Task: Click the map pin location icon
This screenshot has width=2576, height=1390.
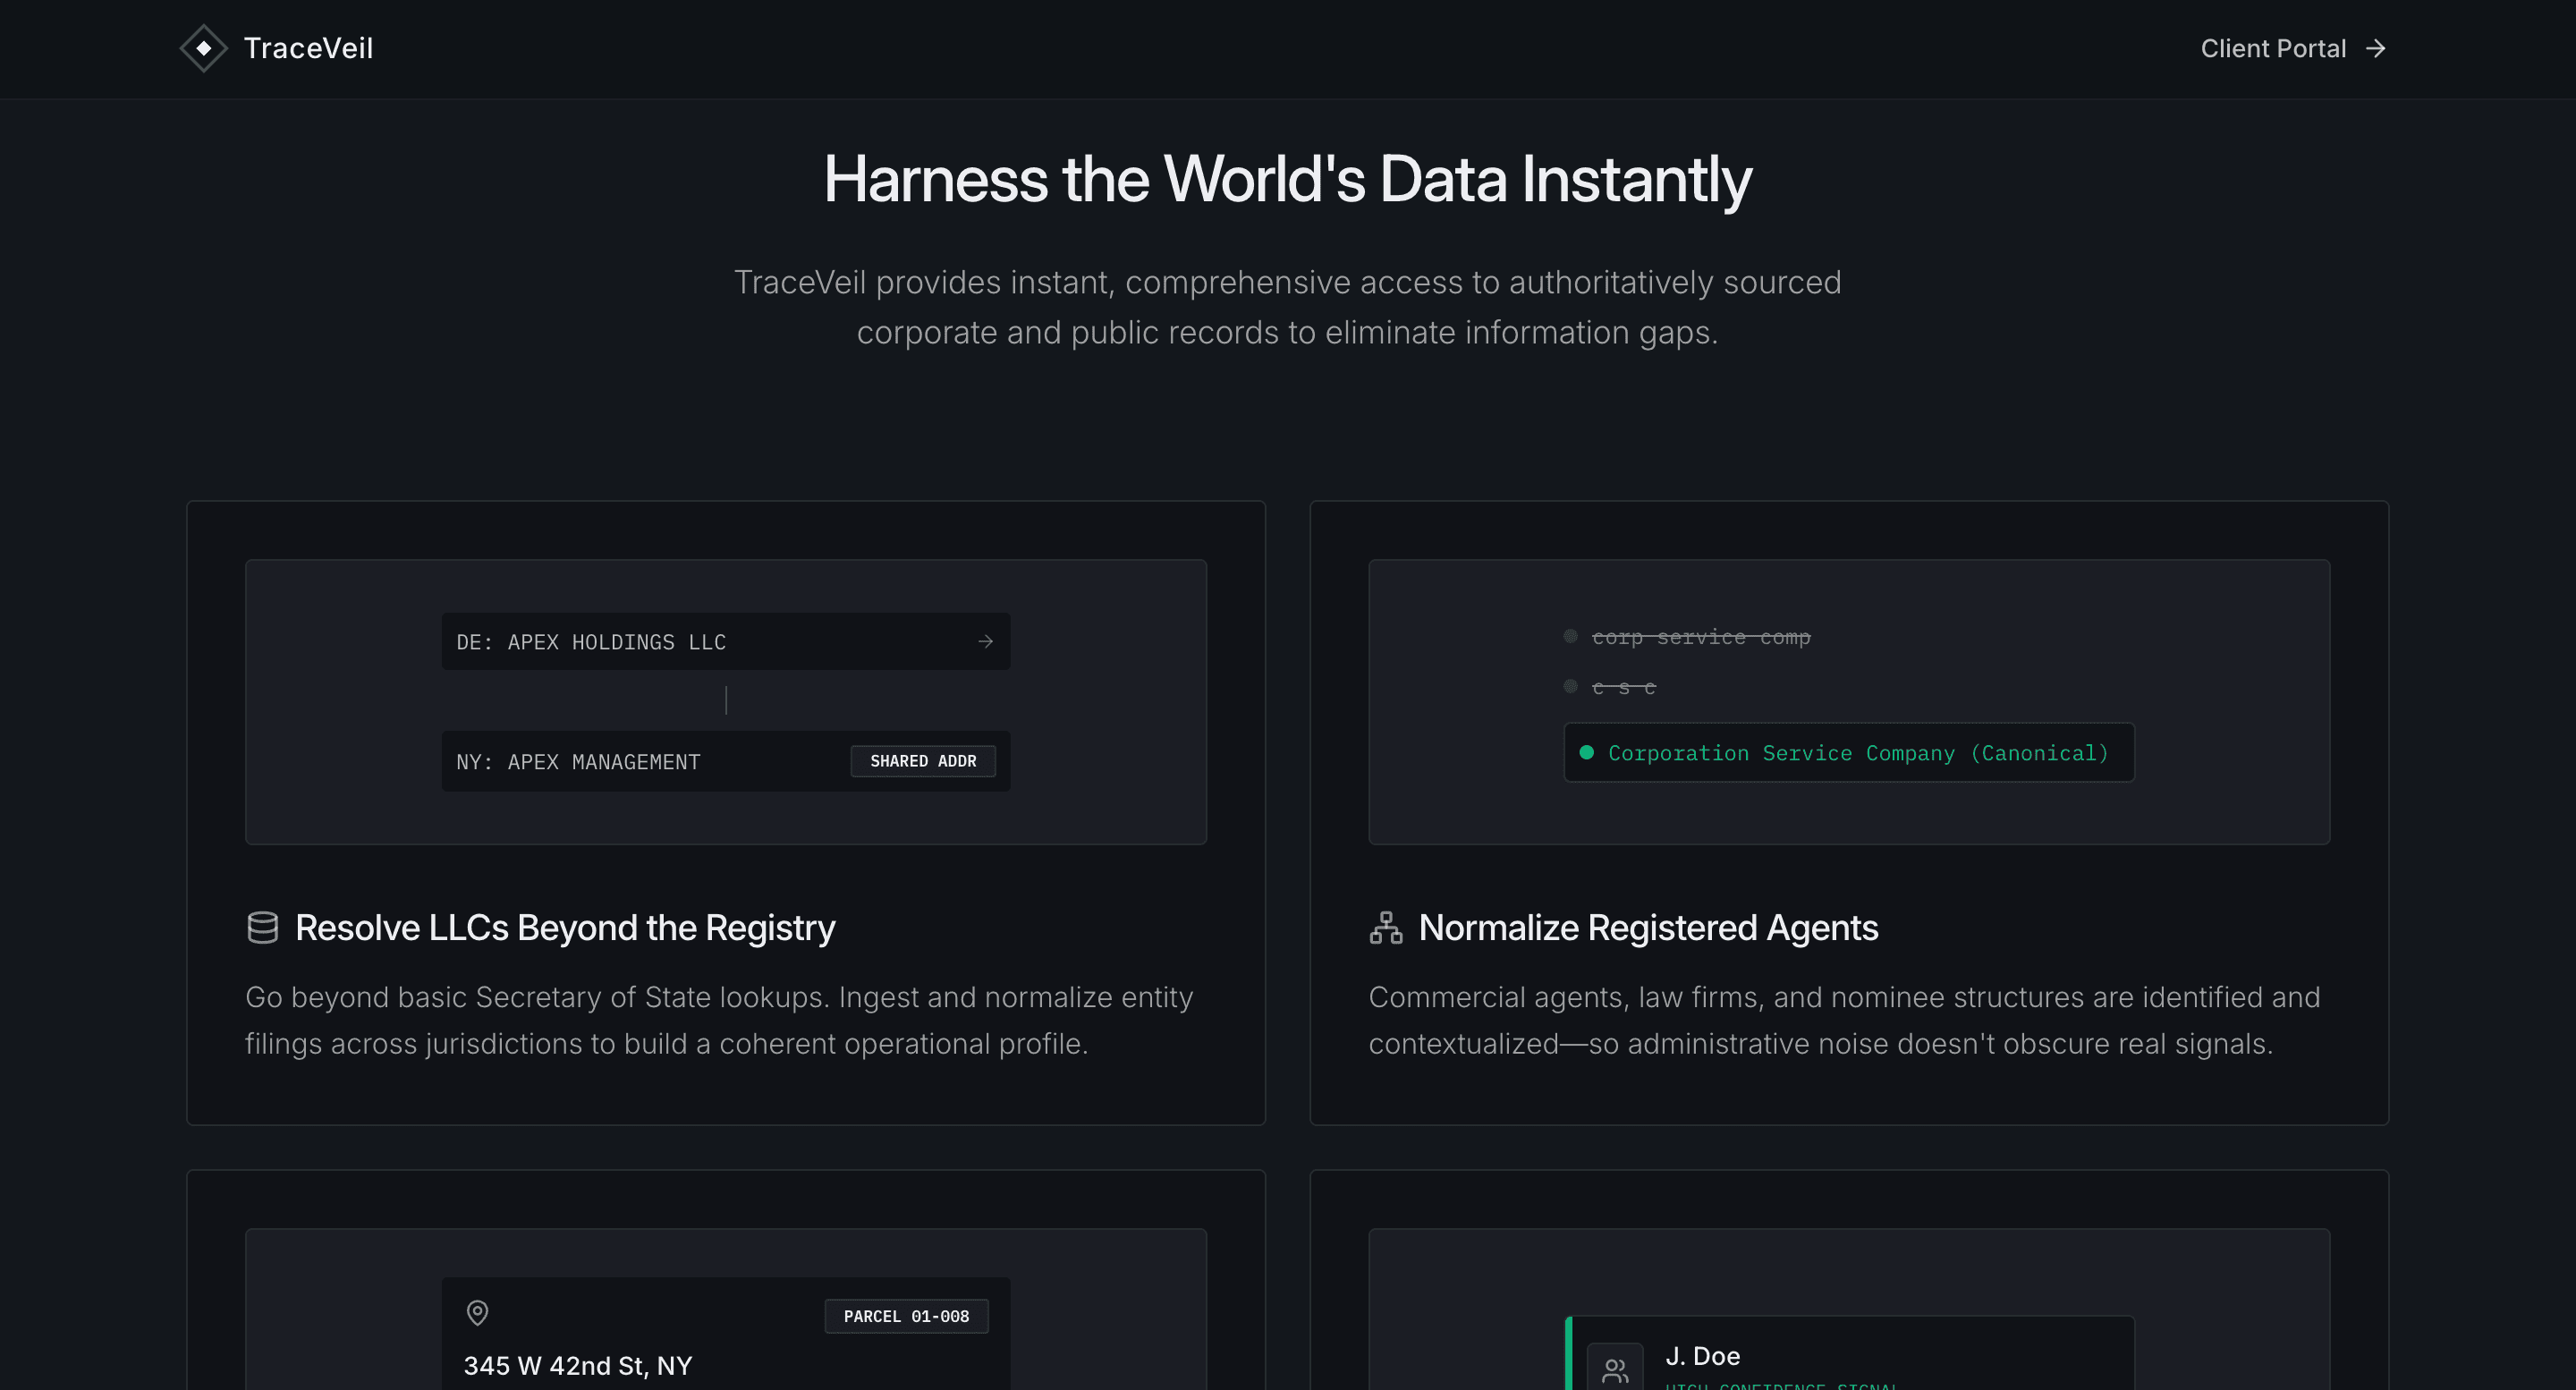Action: click(x=477, y=1312)
